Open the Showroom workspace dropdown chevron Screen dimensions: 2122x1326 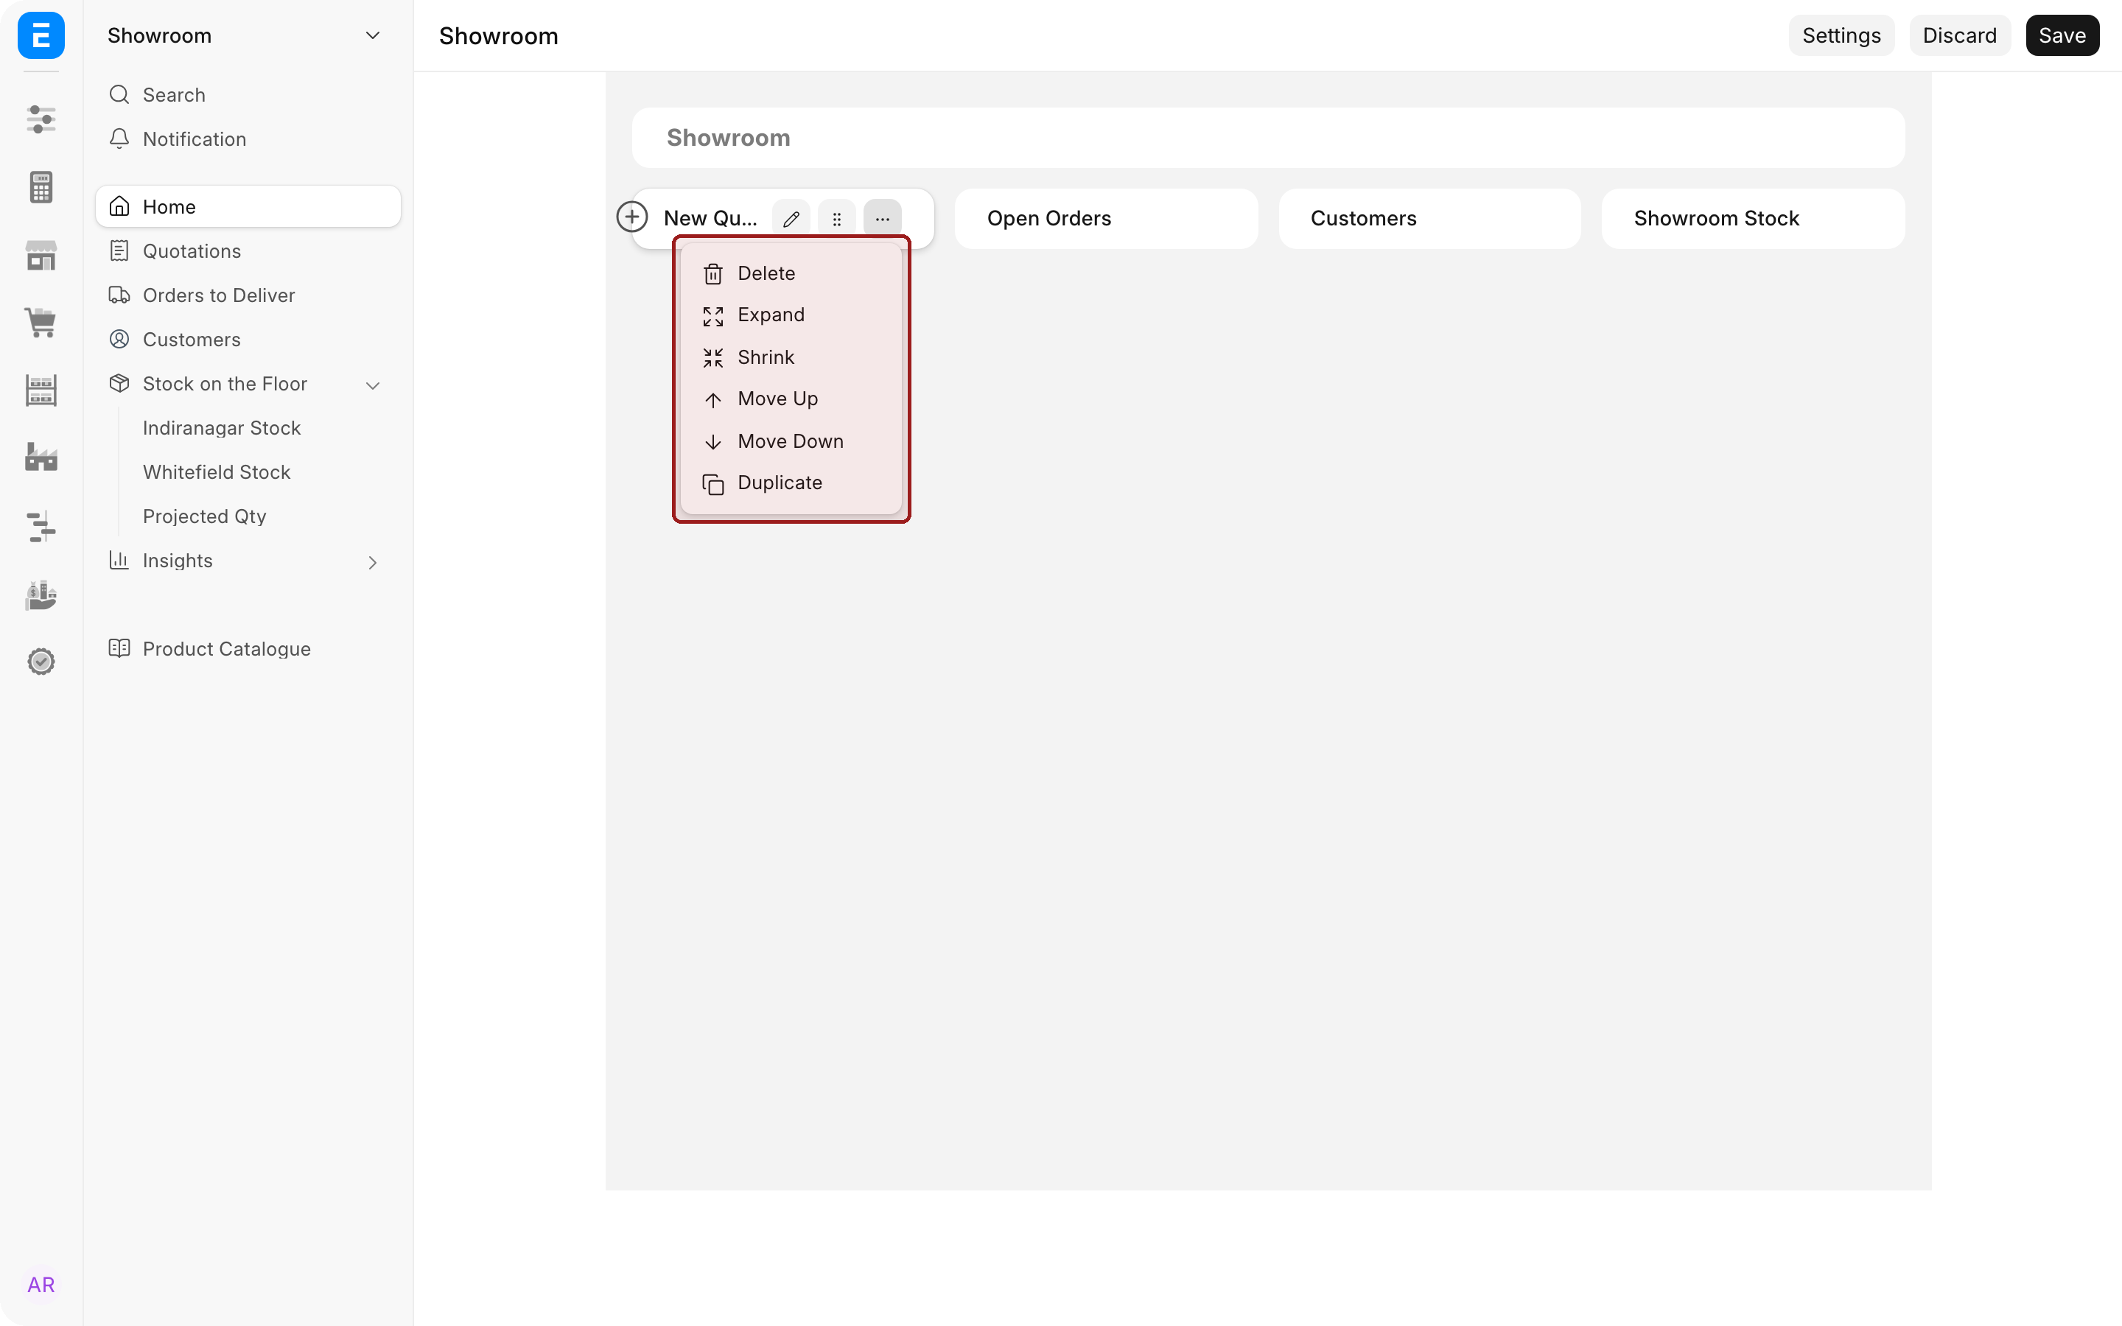(x=373, y=35)
